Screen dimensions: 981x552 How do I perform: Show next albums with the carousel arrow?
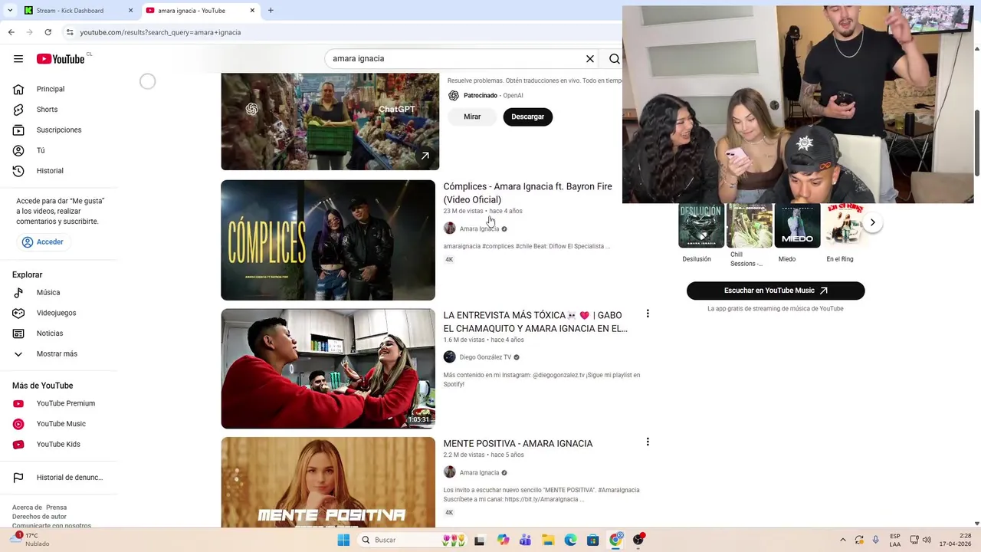[x=872, y=223]
